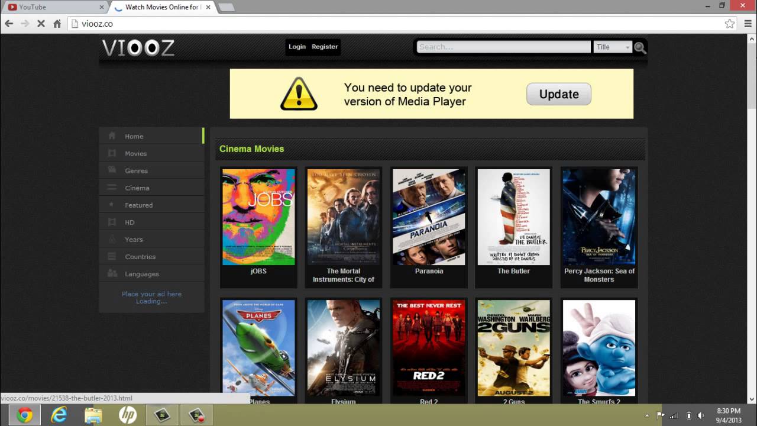Open The Butler movie poster

[x=514, y=217]
